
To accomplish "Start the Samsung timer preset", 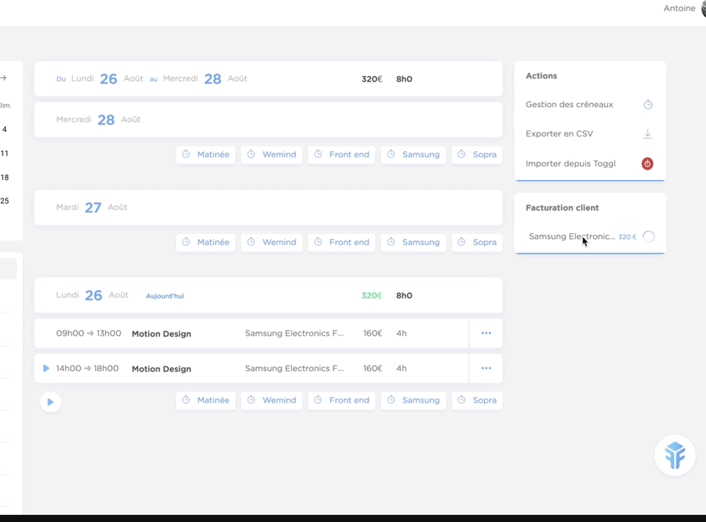I will coord(413,400).
